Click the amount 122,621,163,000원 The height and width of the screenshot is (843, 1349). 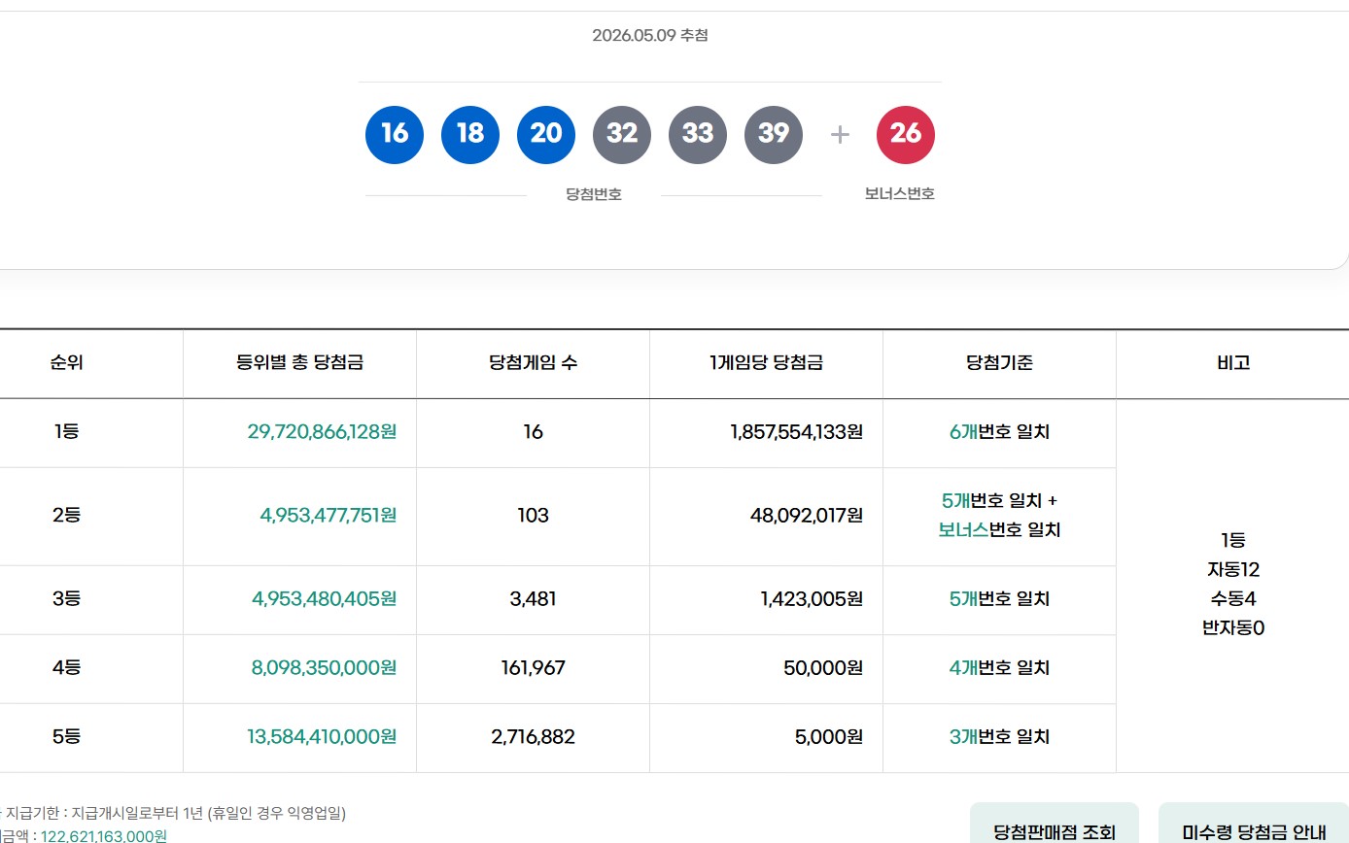[x=104, y=835]
